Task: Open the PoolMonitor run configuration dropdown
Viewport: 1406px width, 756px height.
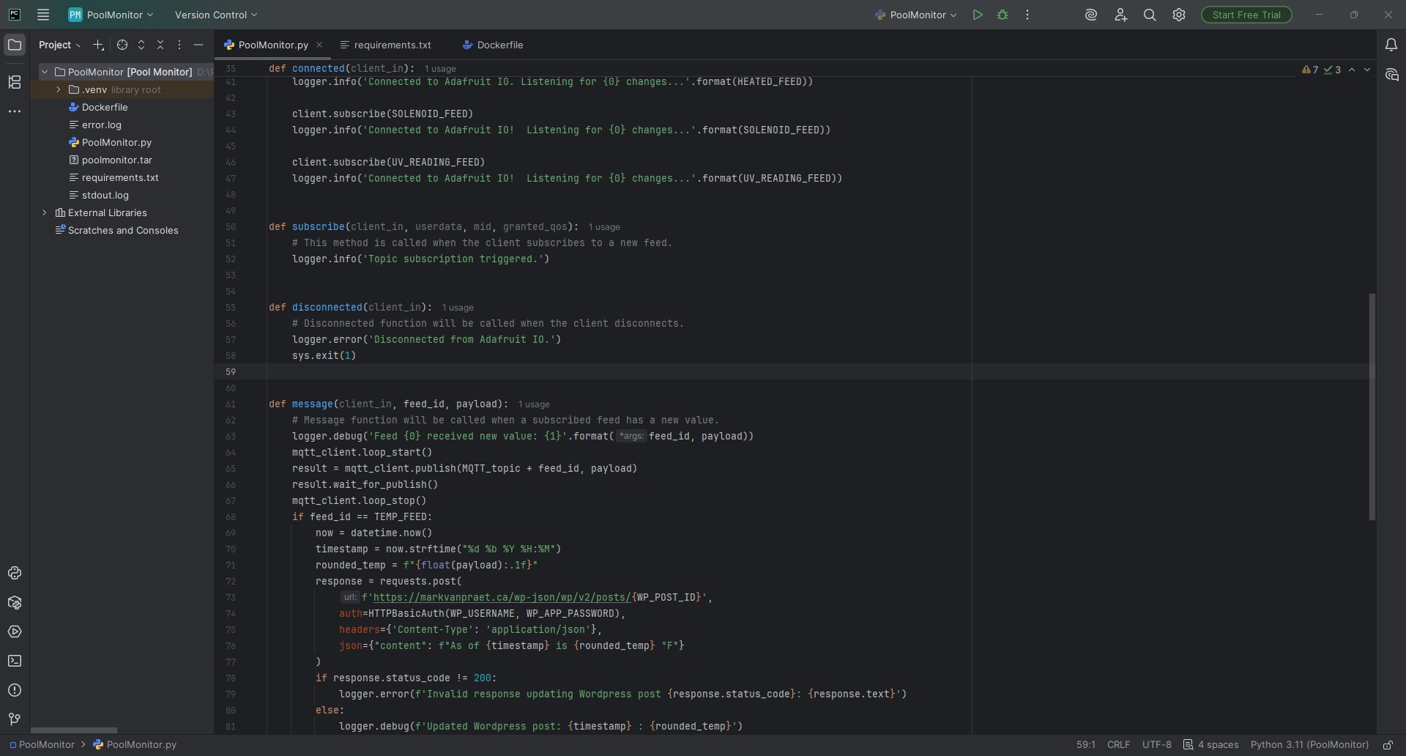Action: coord(916,15)
